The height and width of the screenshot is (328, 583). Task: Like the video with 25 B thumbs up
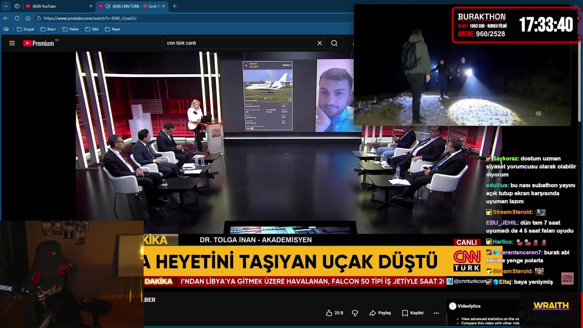tap(334, 313)
